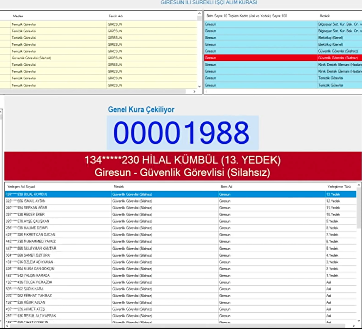Select the YALÇIN KARACA row
This screenshot has height=329, width=362.
(180, 275)
